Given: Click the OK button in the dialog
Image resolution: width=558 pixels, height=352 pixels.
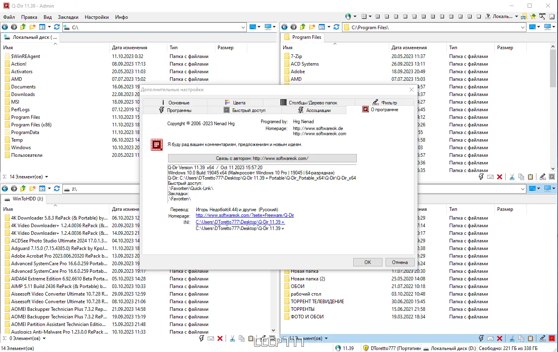Looking at the screenshot, I should (x=368, y=262).
